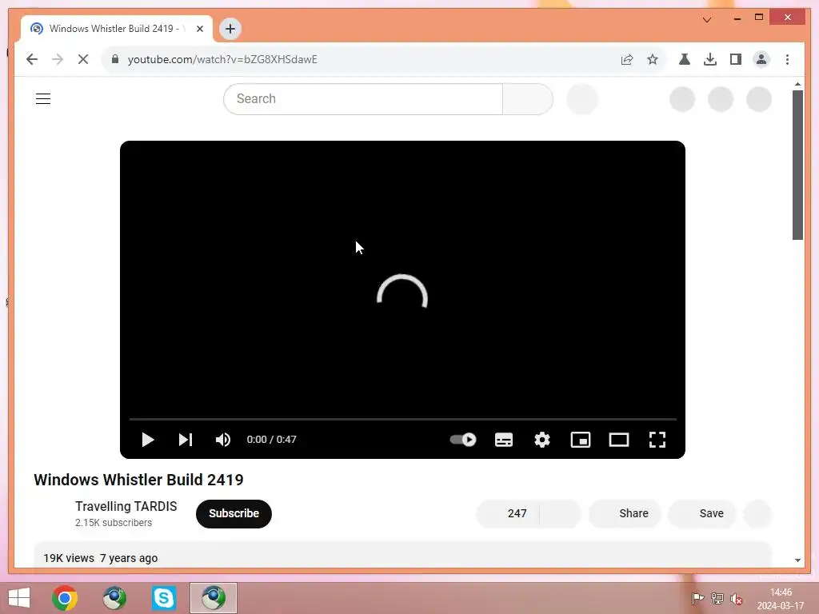Subscribe to Travelling TARDIS
819x614 pixels.
coord(234,514)
